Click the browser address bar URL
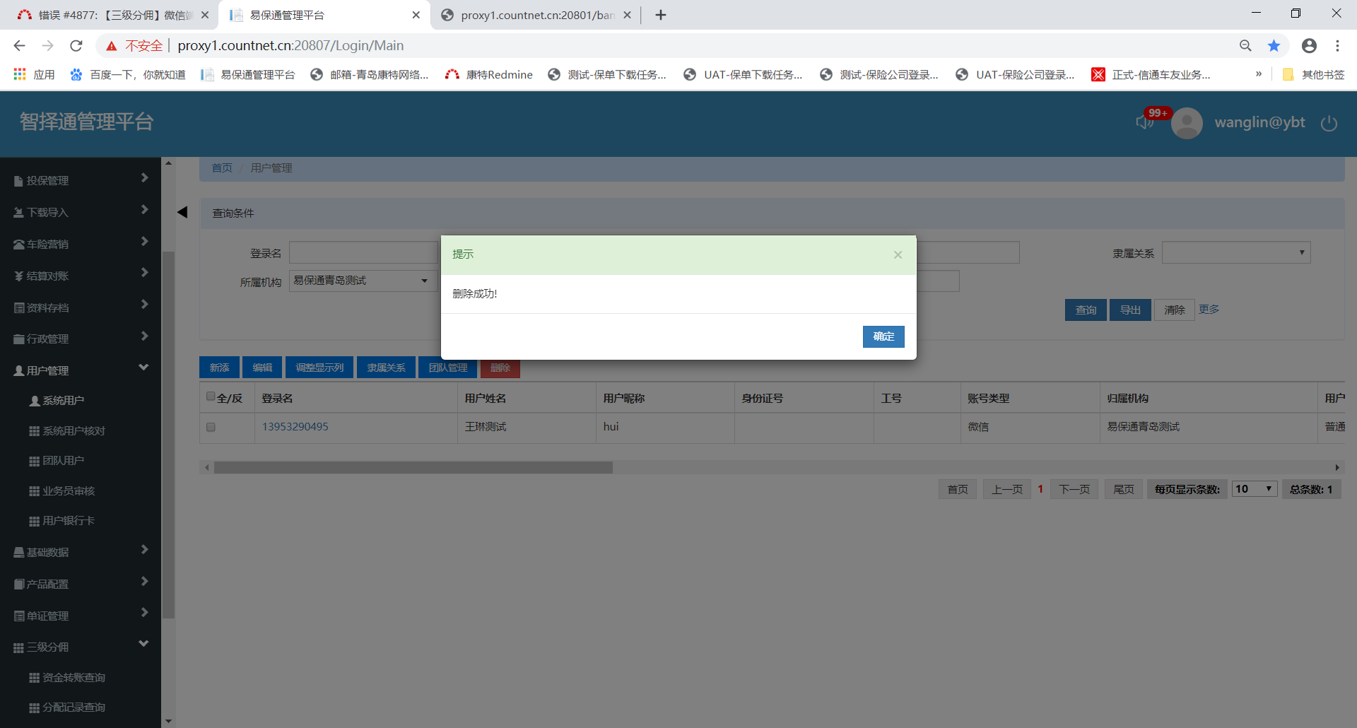Viewport: 1357px width, 728px height. pos(290,46)
